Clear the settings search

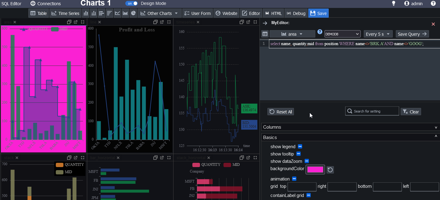(411, 112)
